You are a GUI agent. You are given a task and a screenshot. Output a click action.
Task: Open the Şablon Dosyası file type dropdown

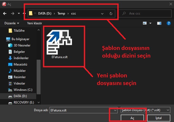[144, 110]
